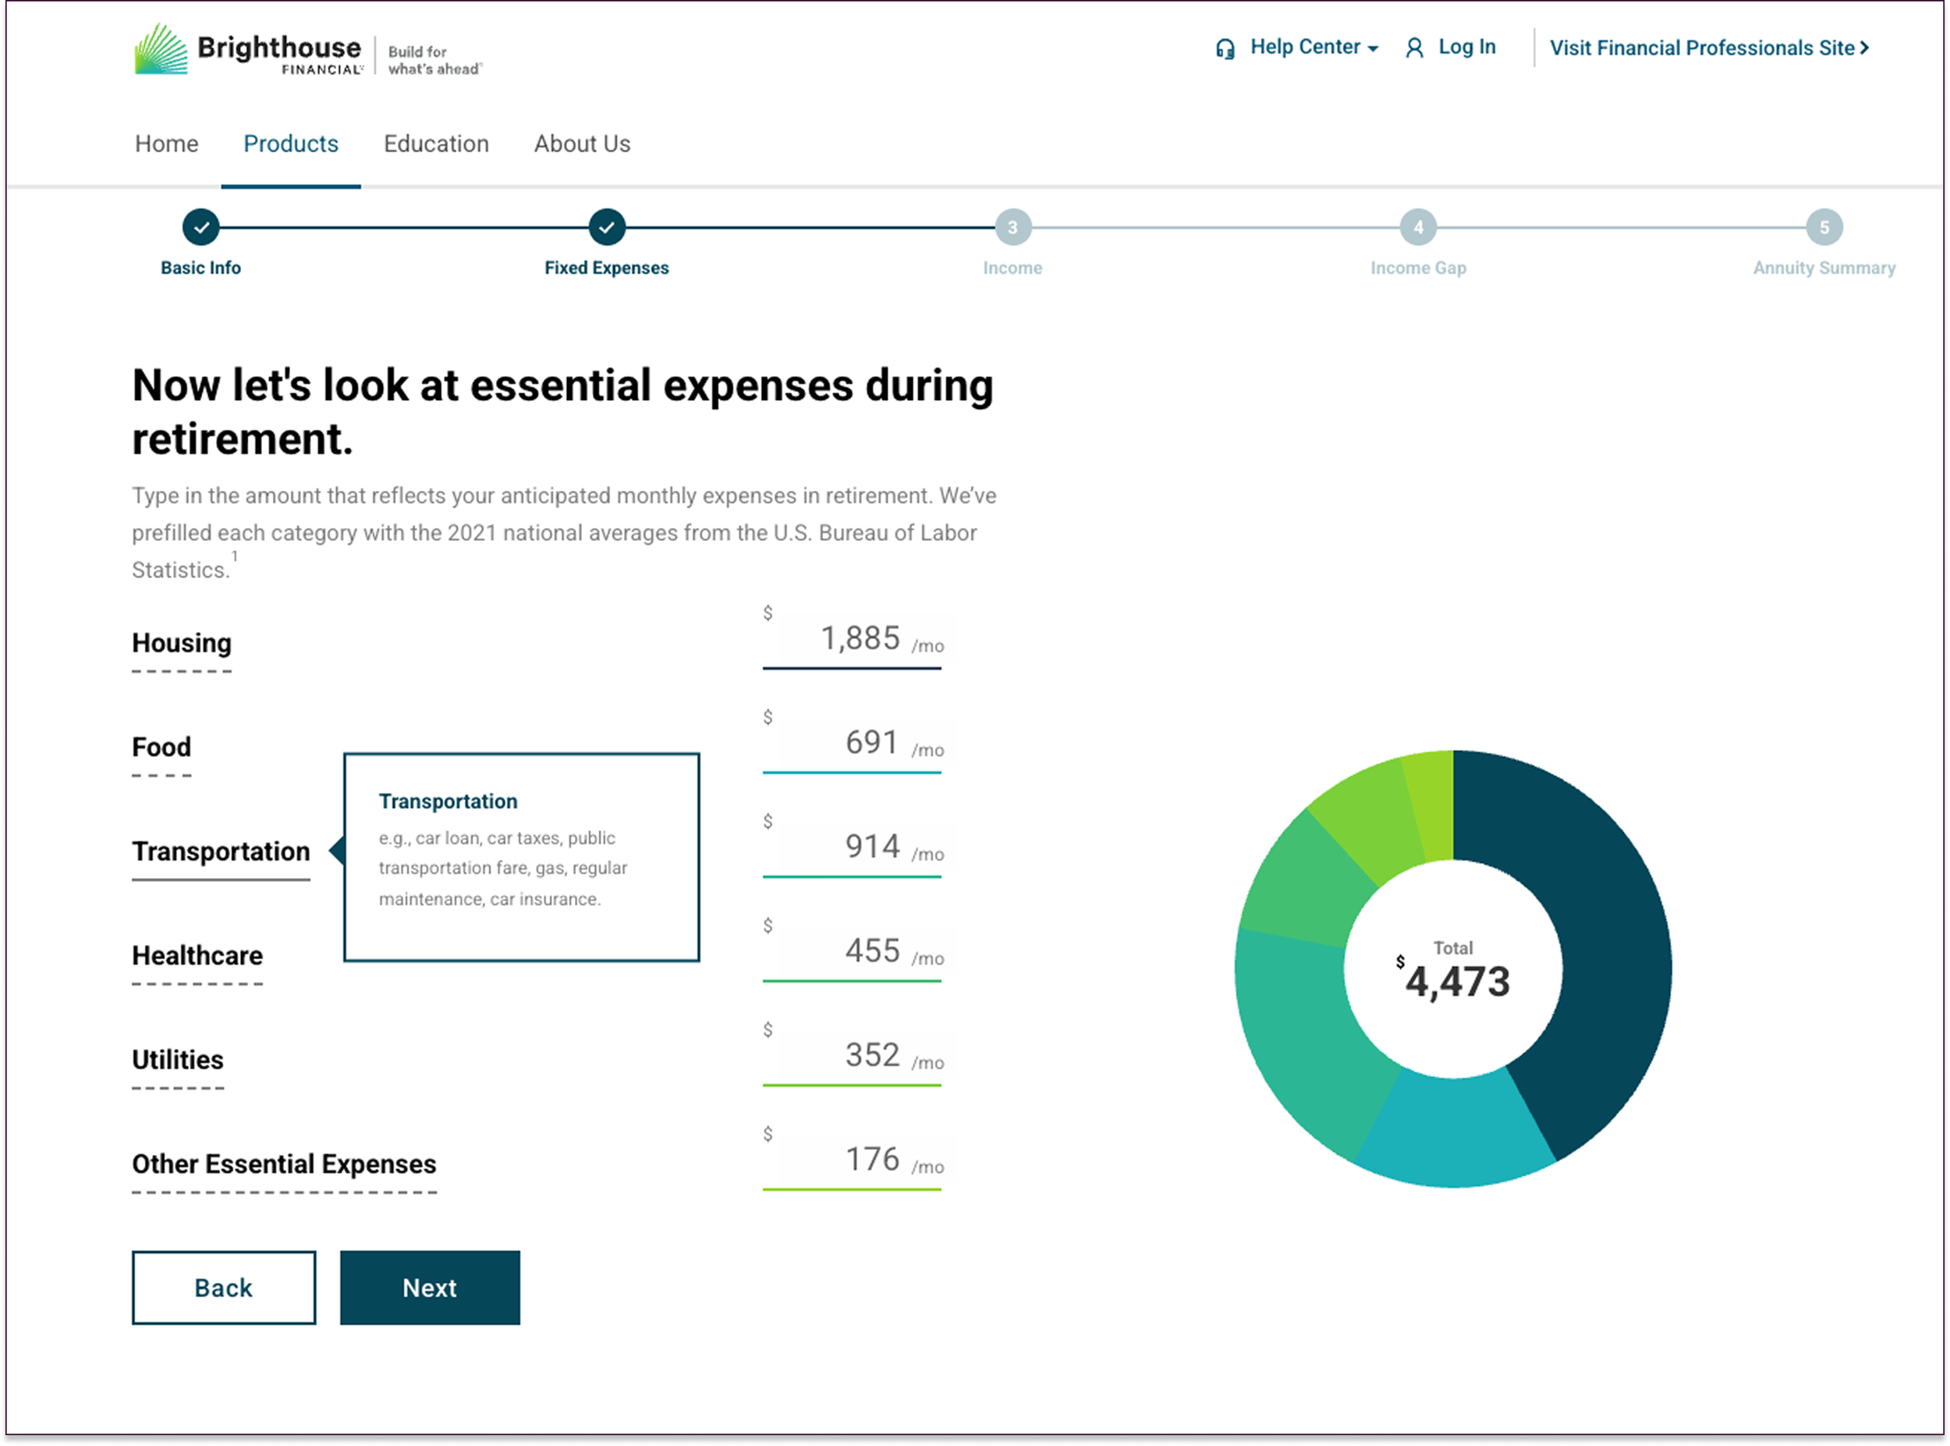Expand the Help Center dropdown arrow
Viewport: 1950px width, 1446px height.
1373,49
